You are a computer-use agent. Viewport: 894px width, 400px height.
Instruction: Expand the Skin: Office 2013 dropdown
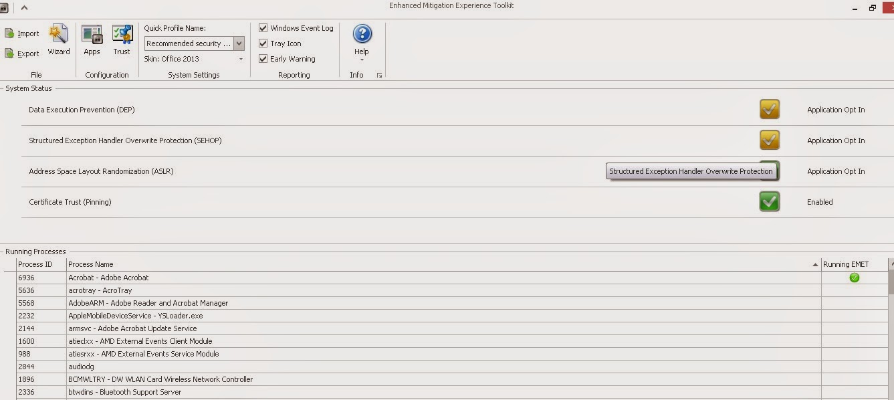click(x=241, y=60)
